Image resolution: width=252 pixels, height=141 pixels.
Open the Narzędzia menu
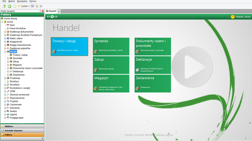(22, 1)
